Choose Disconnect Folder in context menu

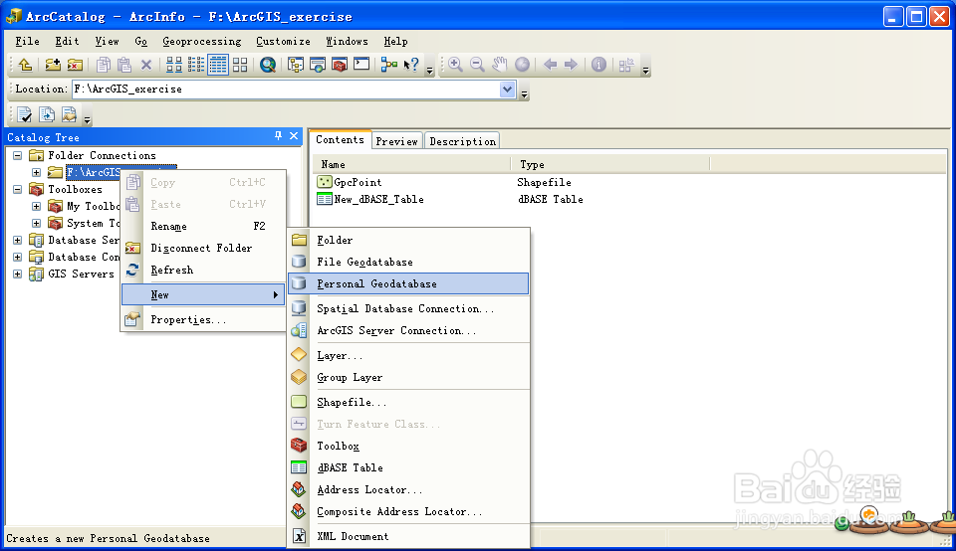(x=203, y=249)
